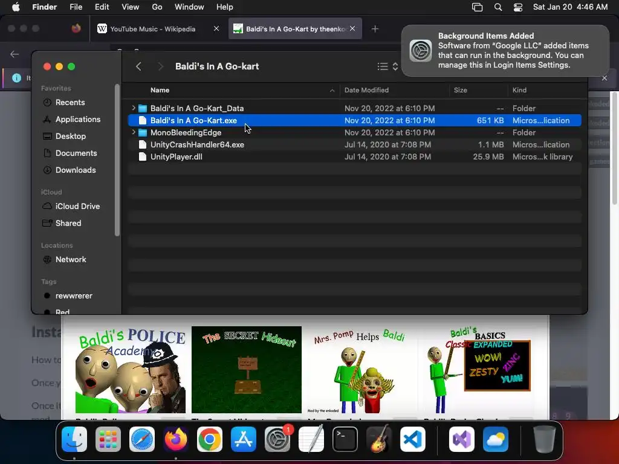
Task: Launch Terminal from the dock
Action: click(345, 439)
